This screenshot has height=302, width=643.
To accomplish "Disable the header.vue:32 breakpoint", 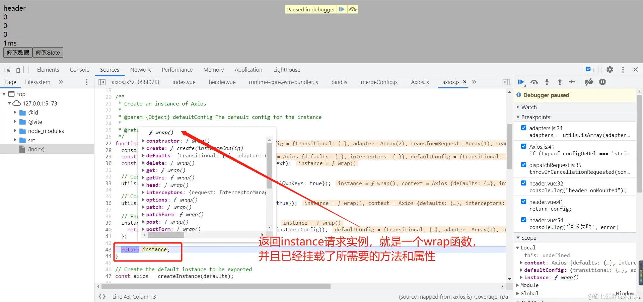I will [523, 183].
